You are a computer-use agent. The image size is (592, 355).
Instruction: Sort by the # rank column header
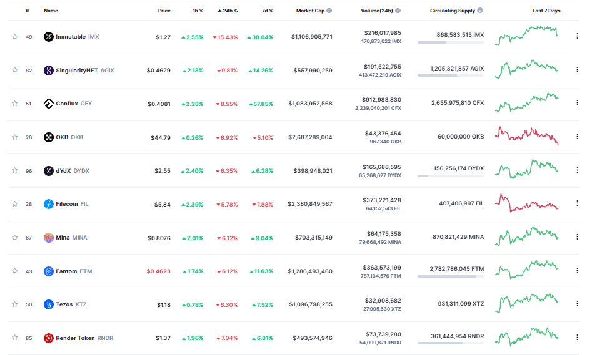(27, 11)
